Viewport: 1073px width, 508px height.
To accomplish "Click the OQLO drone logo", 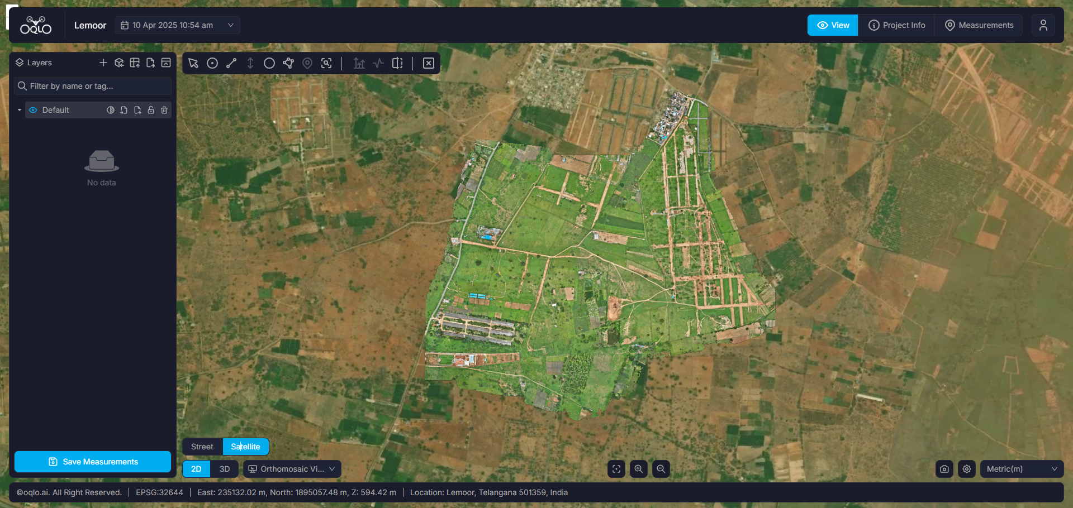I will 36,25.
